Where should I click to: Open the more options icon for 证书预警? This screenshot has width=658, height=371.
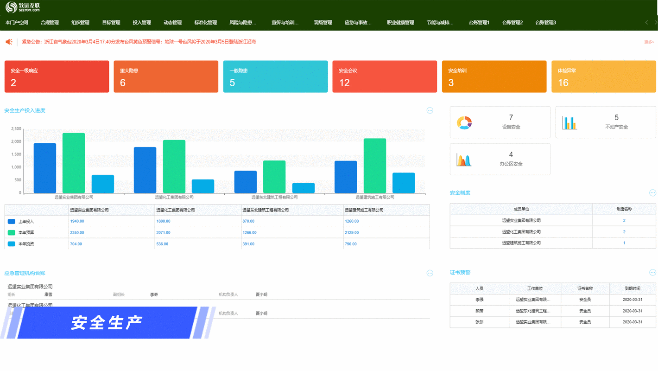[652, 273]
